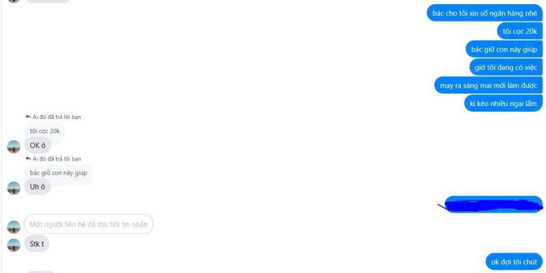The height and width of the screenshot is (273, 546).
Task: Select the 'Stk t' message bubble
Action: pos(37,244)
